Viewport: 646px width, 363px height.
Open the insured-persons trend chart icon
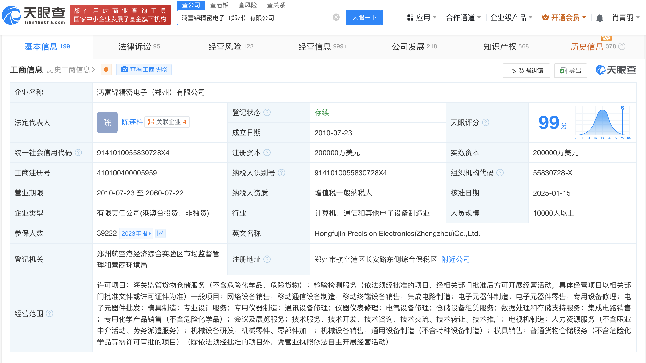160,234
